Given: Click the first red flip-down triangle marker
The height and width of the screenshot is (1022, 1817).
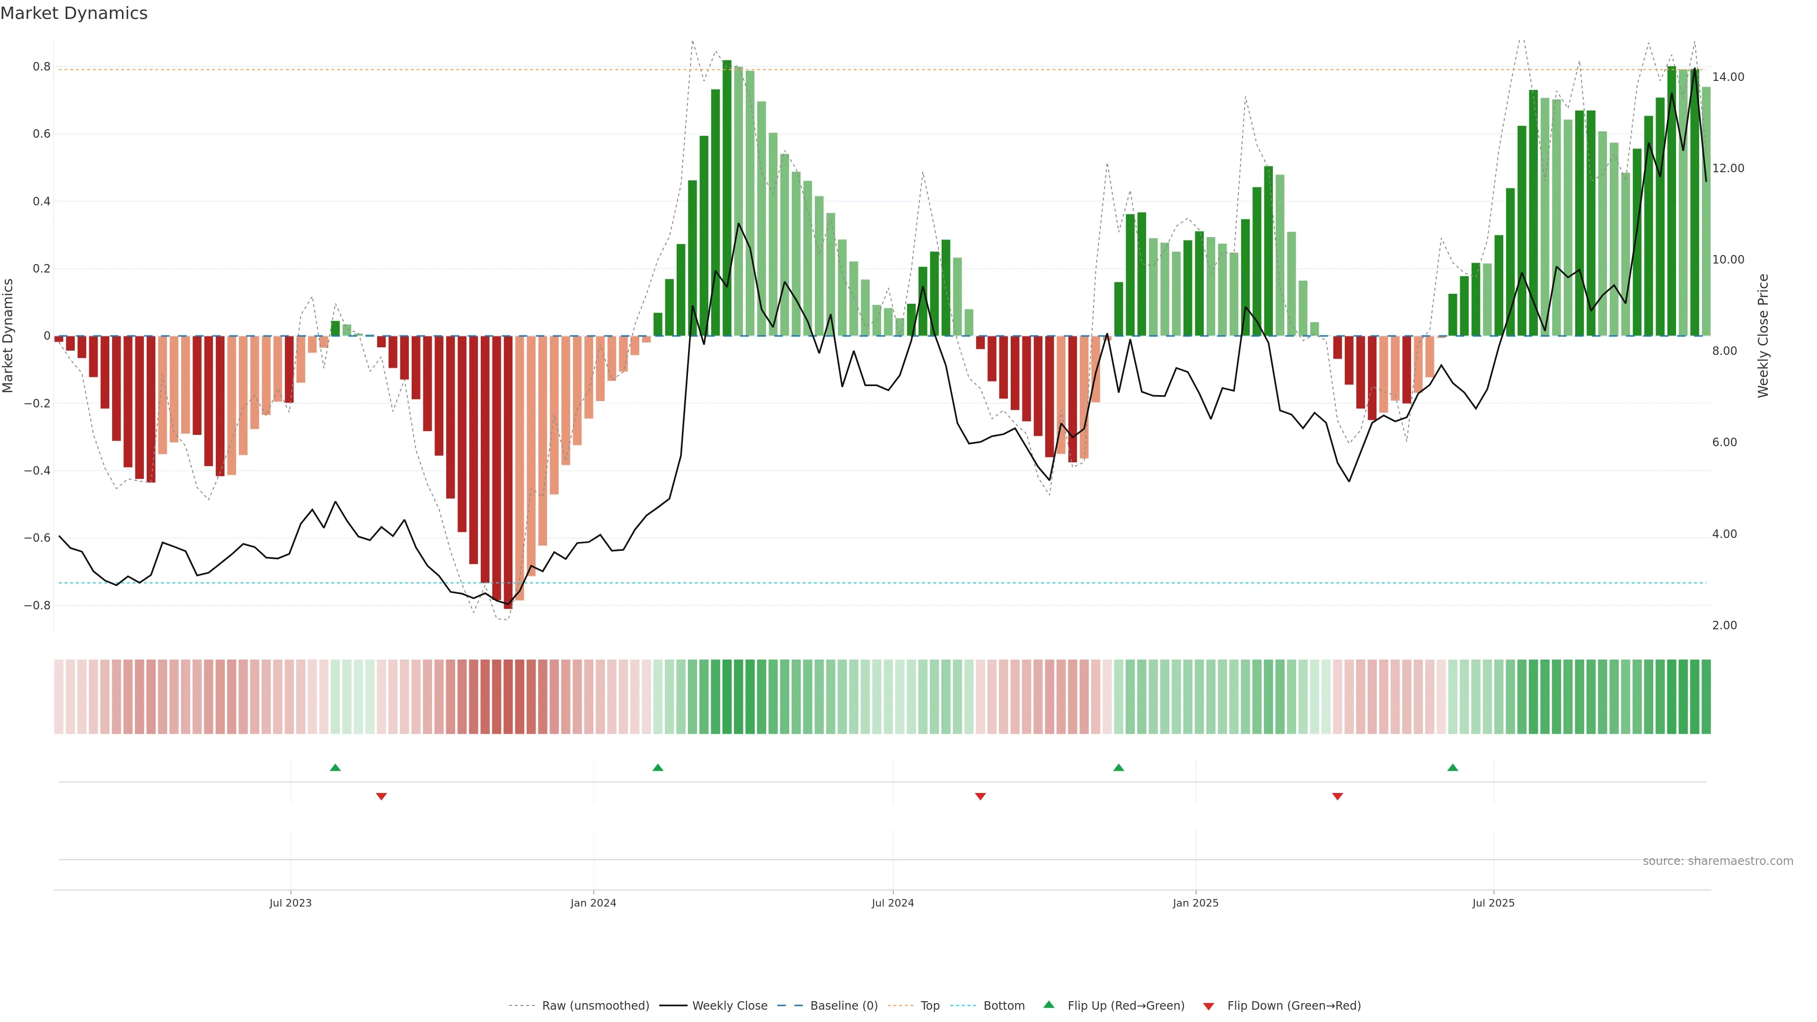Looking at the screenshot, I should (381, 796).
